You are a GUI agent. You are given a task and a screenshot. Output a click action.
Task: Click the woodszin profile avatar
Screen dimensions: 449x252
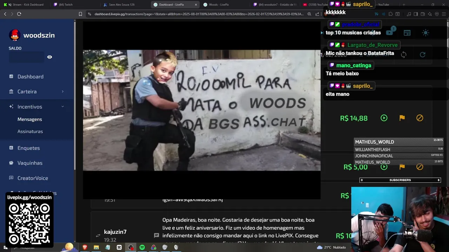(14, 35)
